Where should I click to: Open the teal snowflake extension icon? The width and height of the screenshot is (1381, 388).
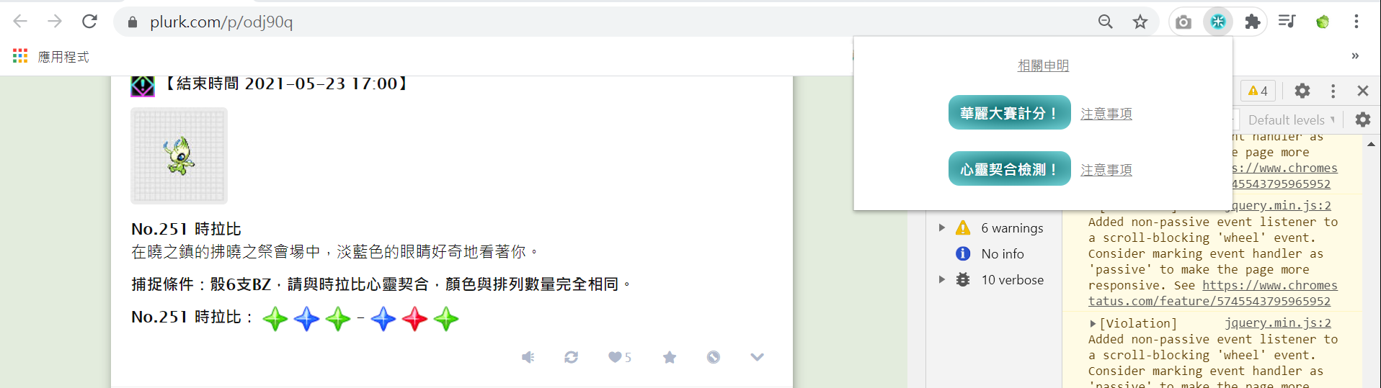(1218, 22)
